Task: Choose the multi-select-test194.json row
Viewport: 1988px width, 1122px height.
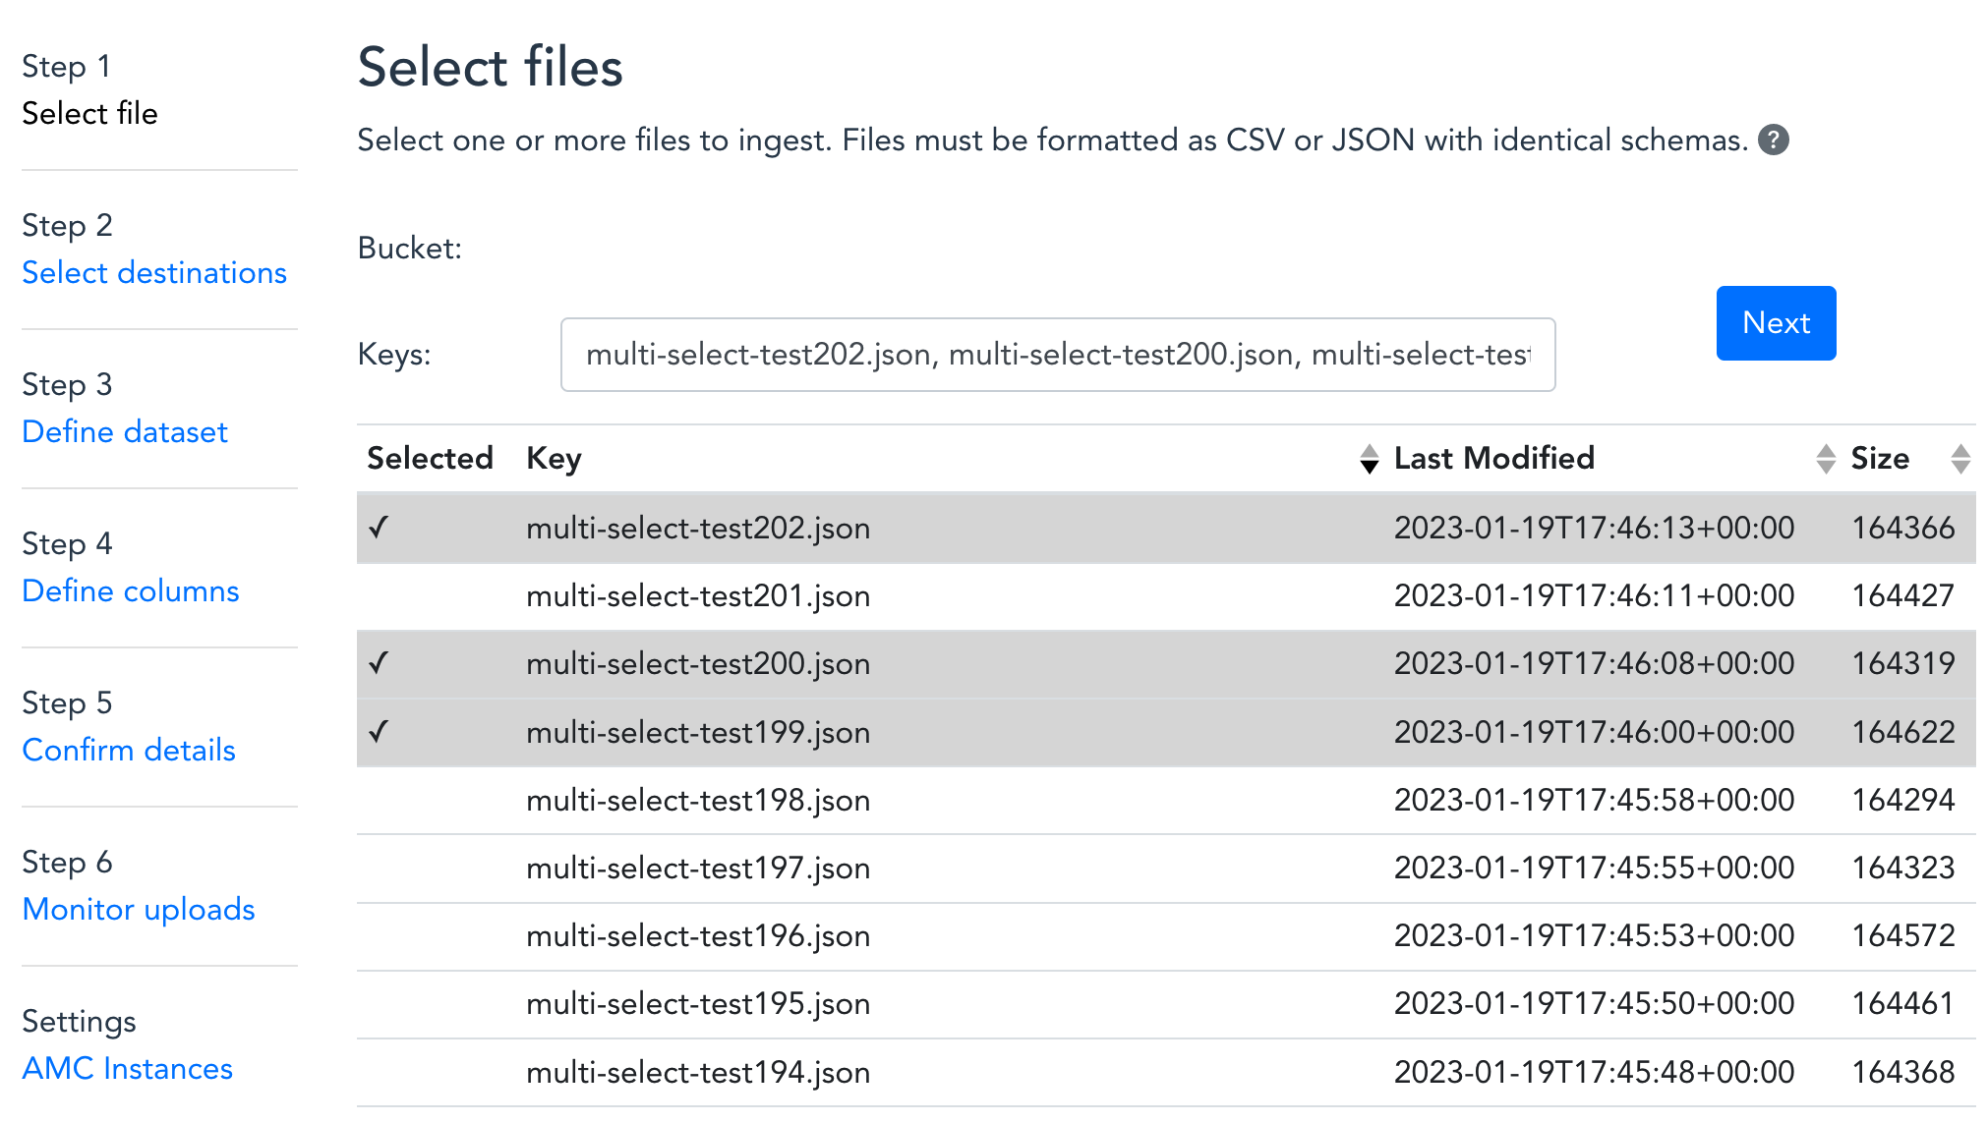Action: 697,1072
